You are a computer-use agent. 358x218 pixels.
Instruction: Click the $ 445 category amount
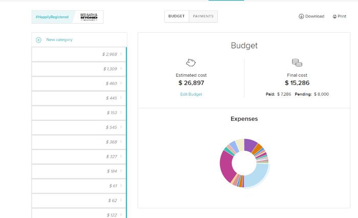[x=111, y=98]
